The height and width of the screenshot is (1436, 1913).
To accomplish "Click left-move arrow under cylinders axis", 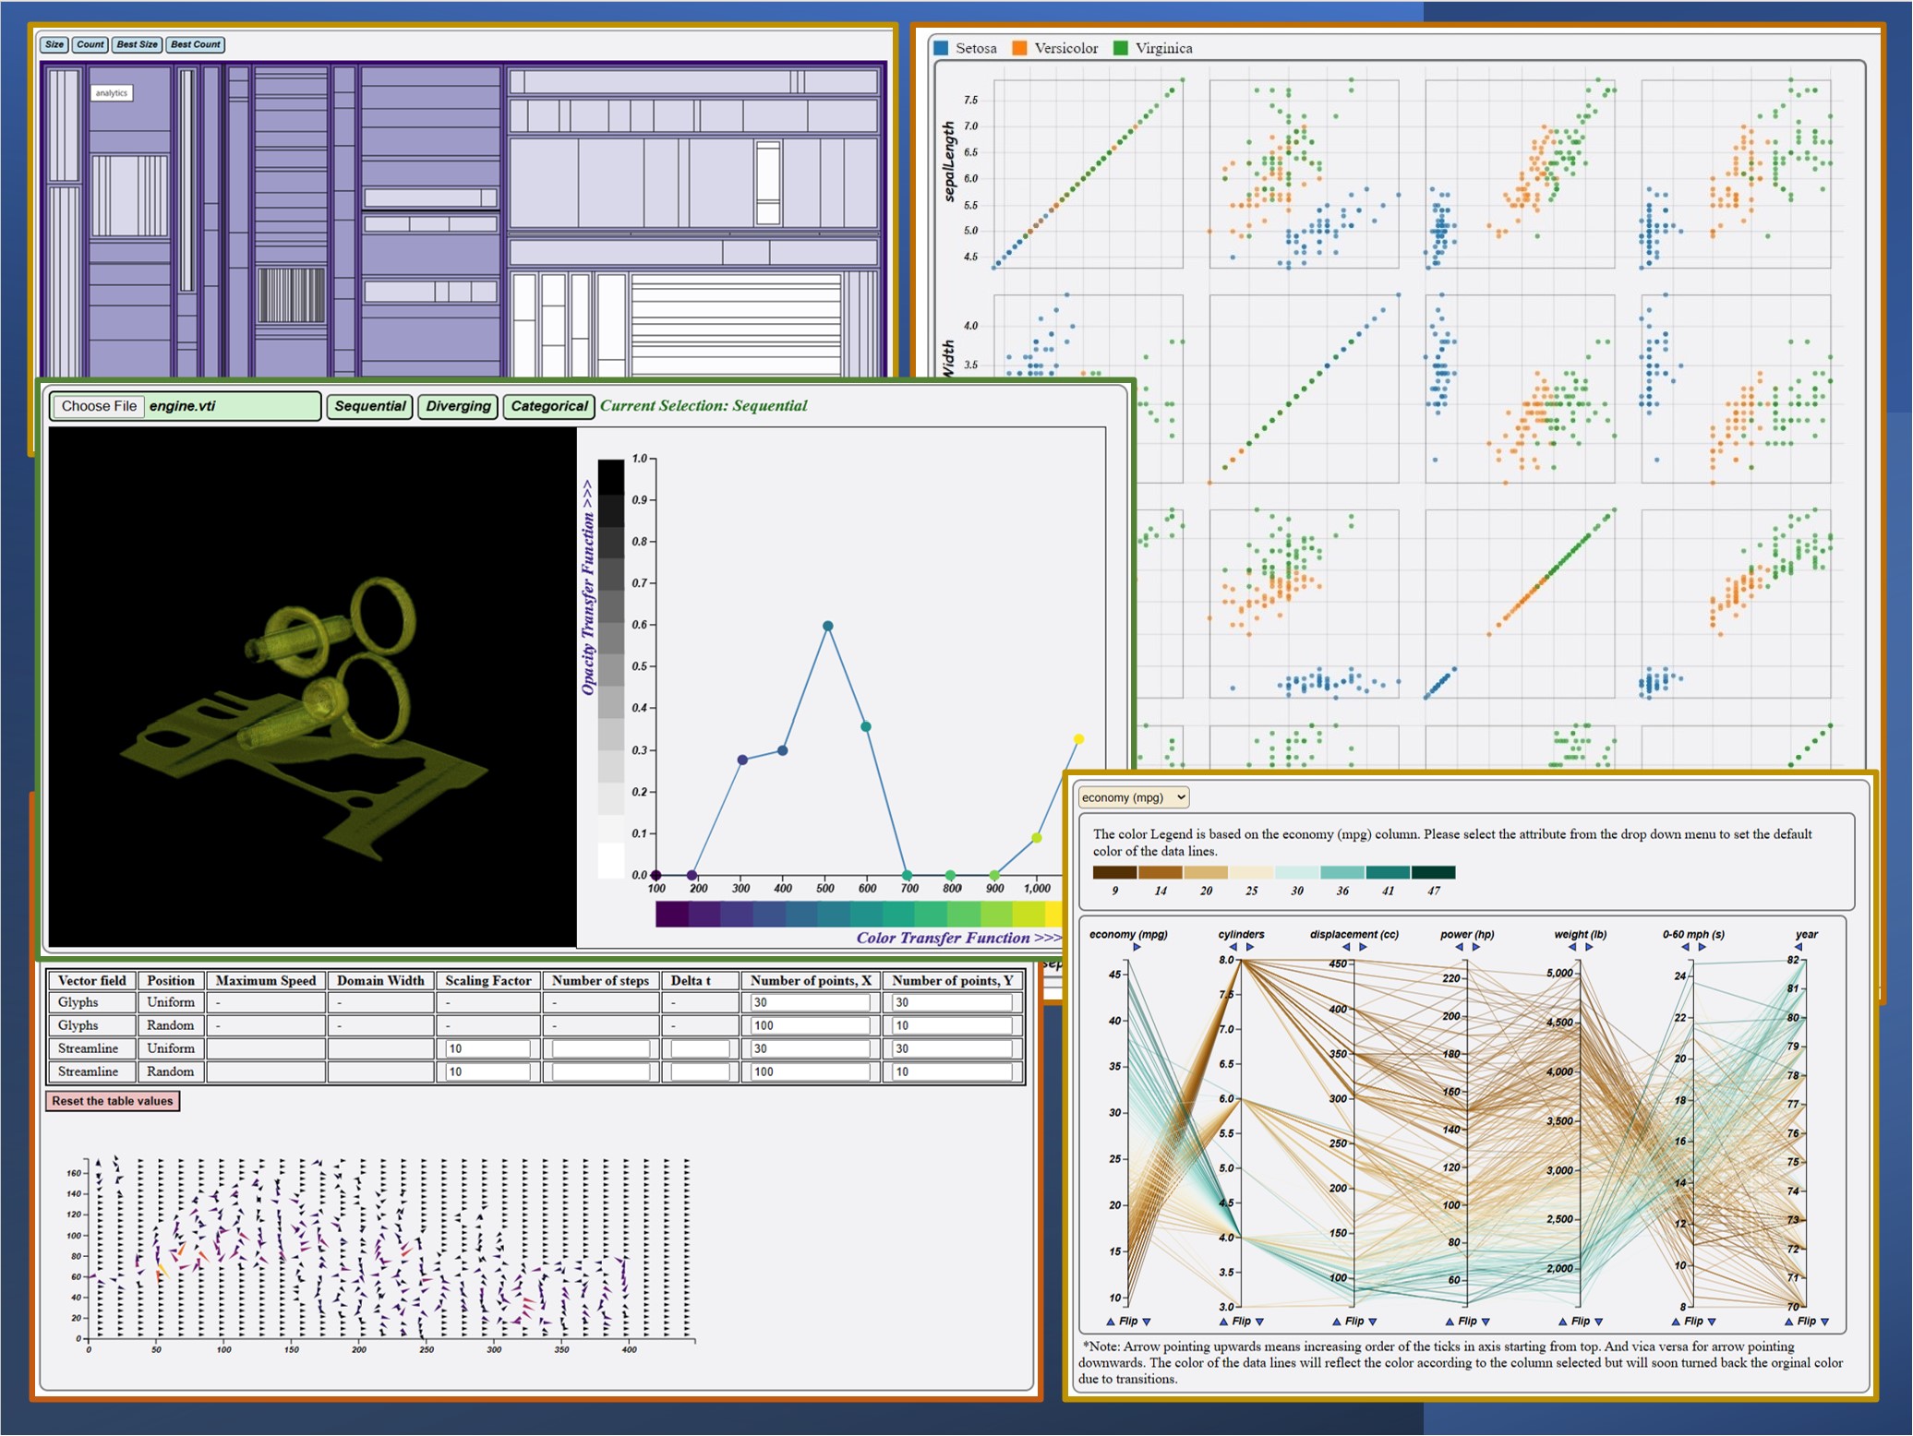I will (1233, 947).
